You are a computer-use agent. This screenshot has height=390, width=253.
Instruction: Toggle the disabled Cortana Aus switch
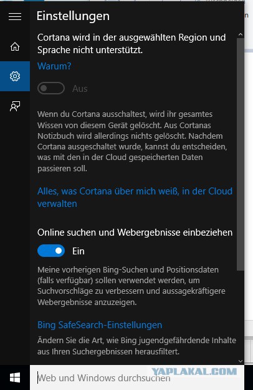tap(51, 88)
